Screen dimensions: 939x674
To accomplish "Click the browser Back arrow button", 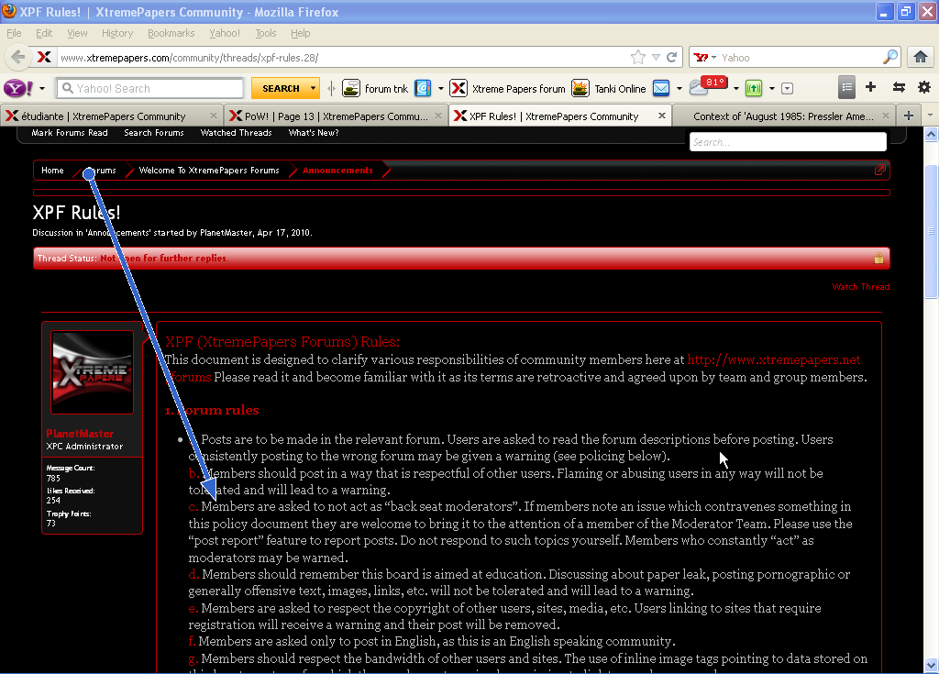I will (x=18, y=58).
